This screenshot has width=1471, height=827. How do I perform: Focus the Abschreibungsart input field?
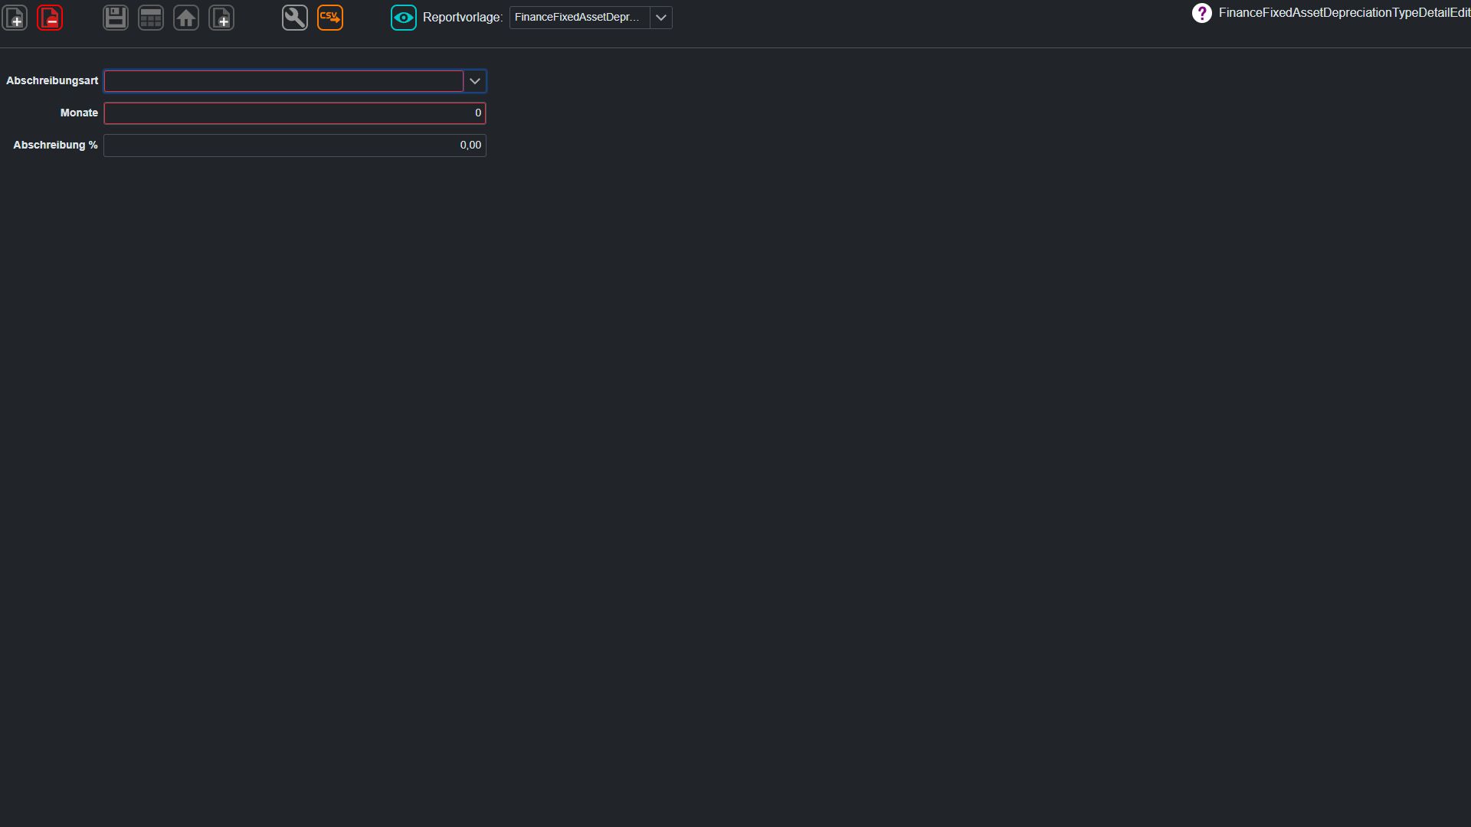(283, 81)
